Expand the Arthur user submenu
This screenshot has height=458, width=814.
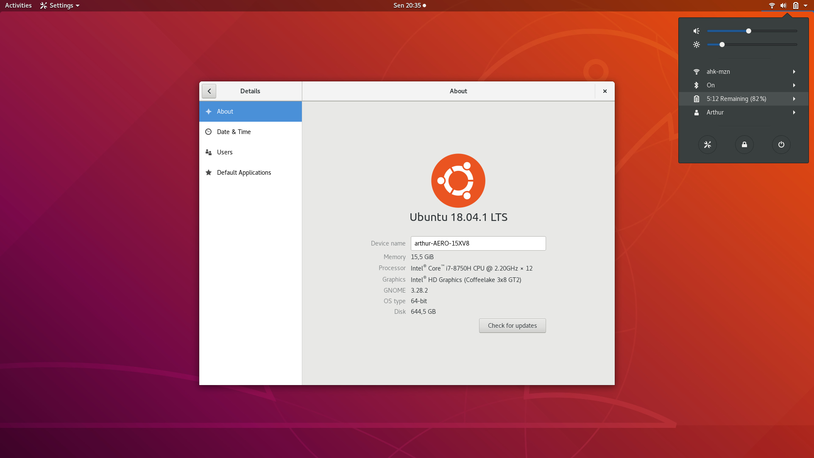tap(744, 112)
